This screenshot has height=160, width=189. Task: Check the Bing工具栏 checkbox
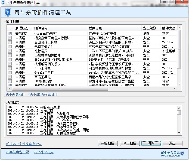click(10, 68)
